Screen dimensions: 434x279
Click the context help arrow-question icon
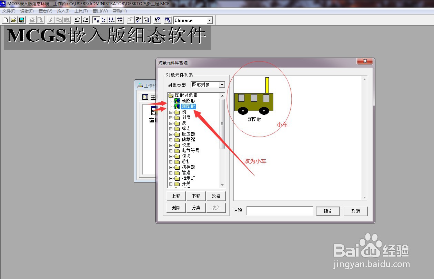[x=157, y=20]
